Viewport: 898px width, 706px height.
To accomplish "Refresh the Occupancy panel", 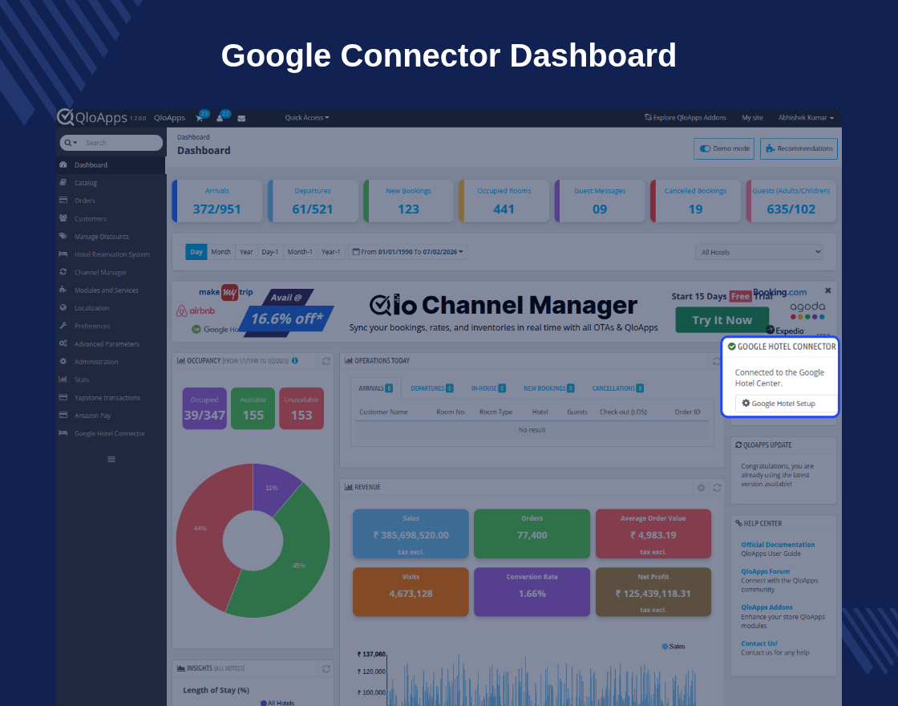I will 326,361.
